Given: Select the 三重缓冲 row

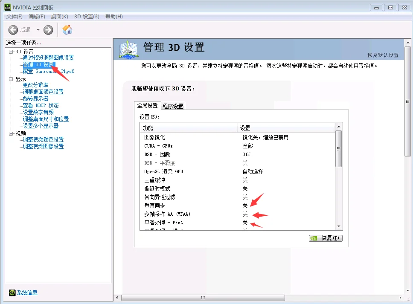Looking at the screenshot, I should 238,180.
